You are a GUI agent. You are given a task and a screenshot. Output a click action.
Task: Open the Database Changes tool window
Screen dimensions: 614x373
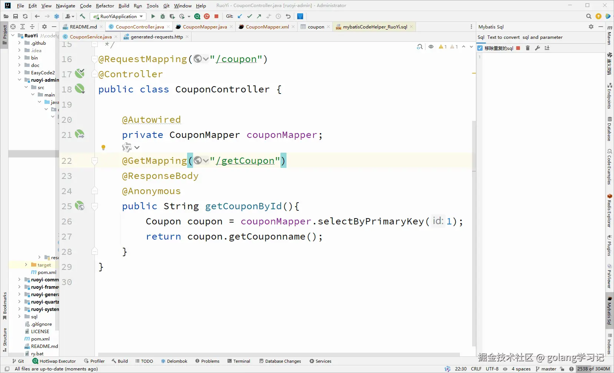(x=280, y=361)
